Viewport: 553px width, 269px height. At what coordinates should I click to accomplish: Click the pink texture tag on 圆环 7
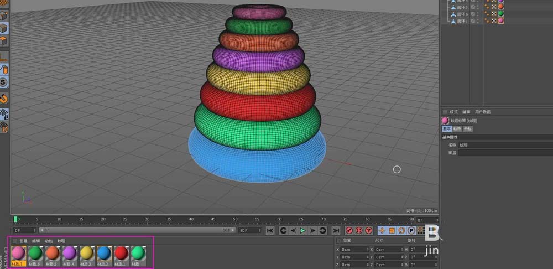(501, 21)
